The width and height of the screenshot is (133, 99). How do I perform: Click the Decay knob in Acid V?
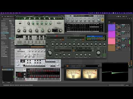(46, 23)
